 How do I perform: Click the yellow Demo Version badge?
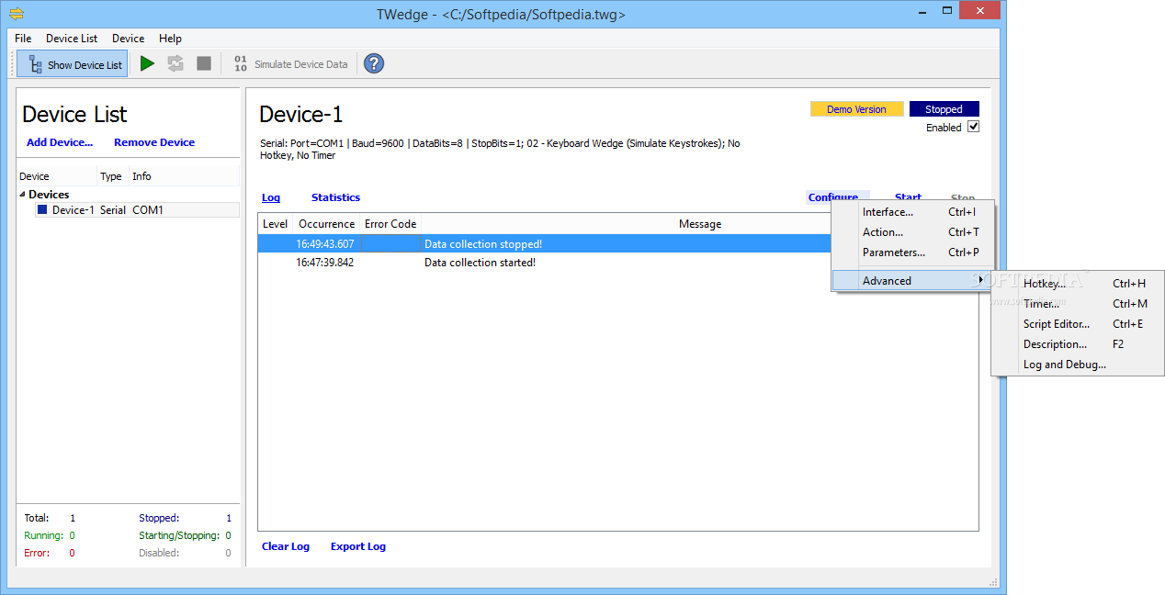[x=856, y=109]
